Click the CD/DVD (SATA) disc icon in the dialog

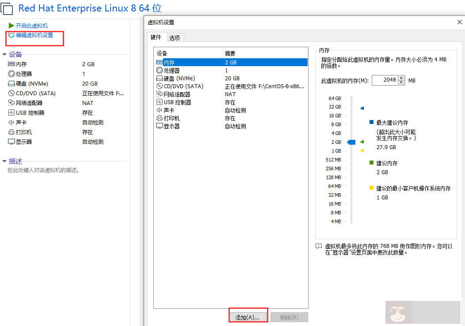click(160, 86)
